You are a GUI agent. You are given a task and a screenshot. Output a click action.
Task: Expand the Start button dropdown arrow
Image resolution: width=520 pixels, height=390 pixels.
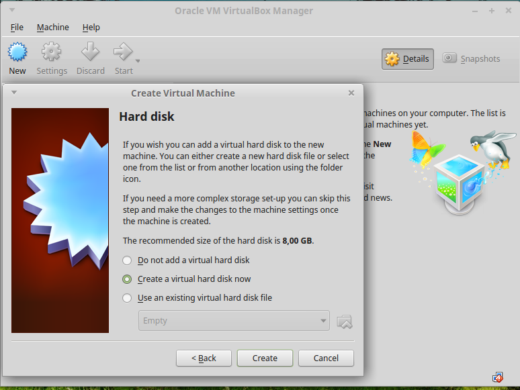coord(138,61)
